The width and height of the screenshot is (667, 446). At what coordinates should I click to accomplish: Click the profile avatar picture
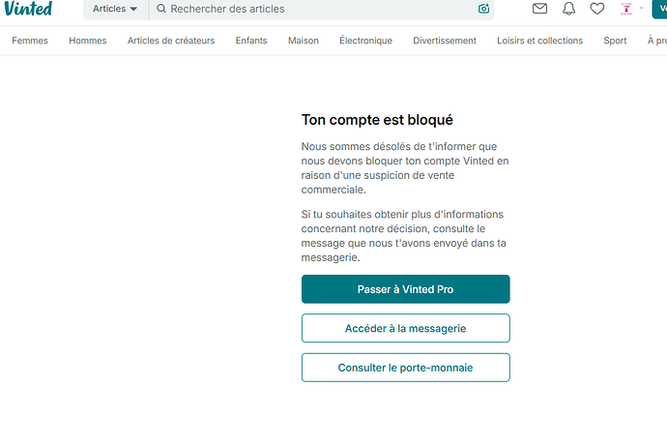pos(626,9)
